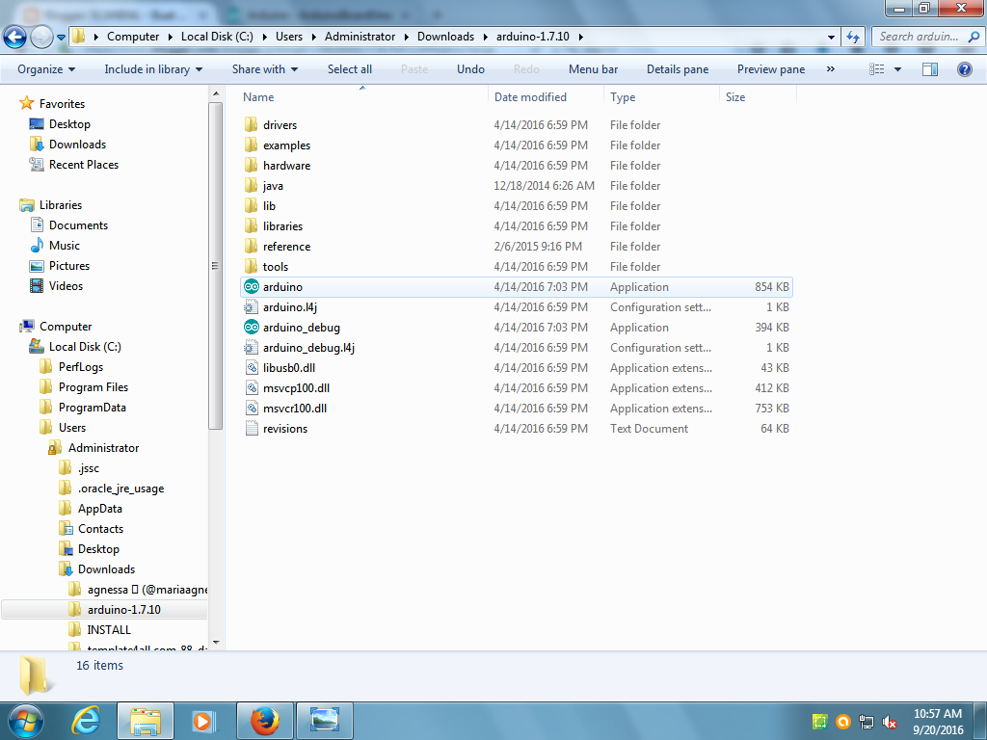The width and height of the screenshot is (987, 740).
Task: Click the Back navigation arrow
Action: (15, 38)
